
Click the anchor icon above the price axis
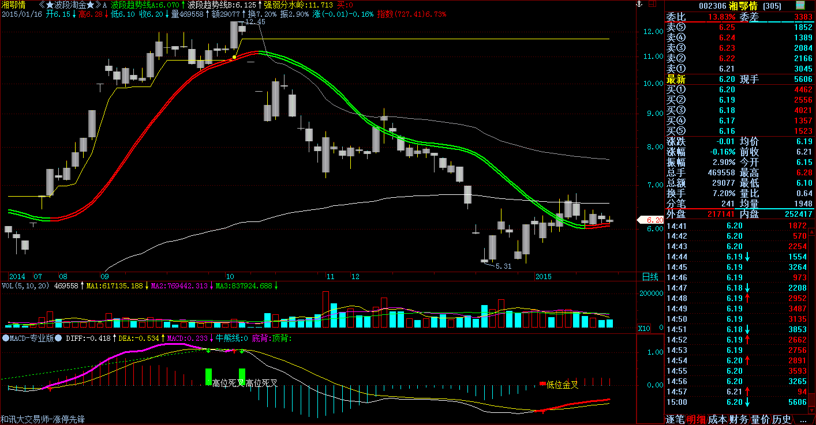[639, 5]
